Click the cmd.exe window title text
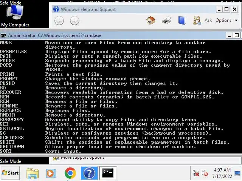This screenshot has width=242, height=181. click(x=55, y=35)
